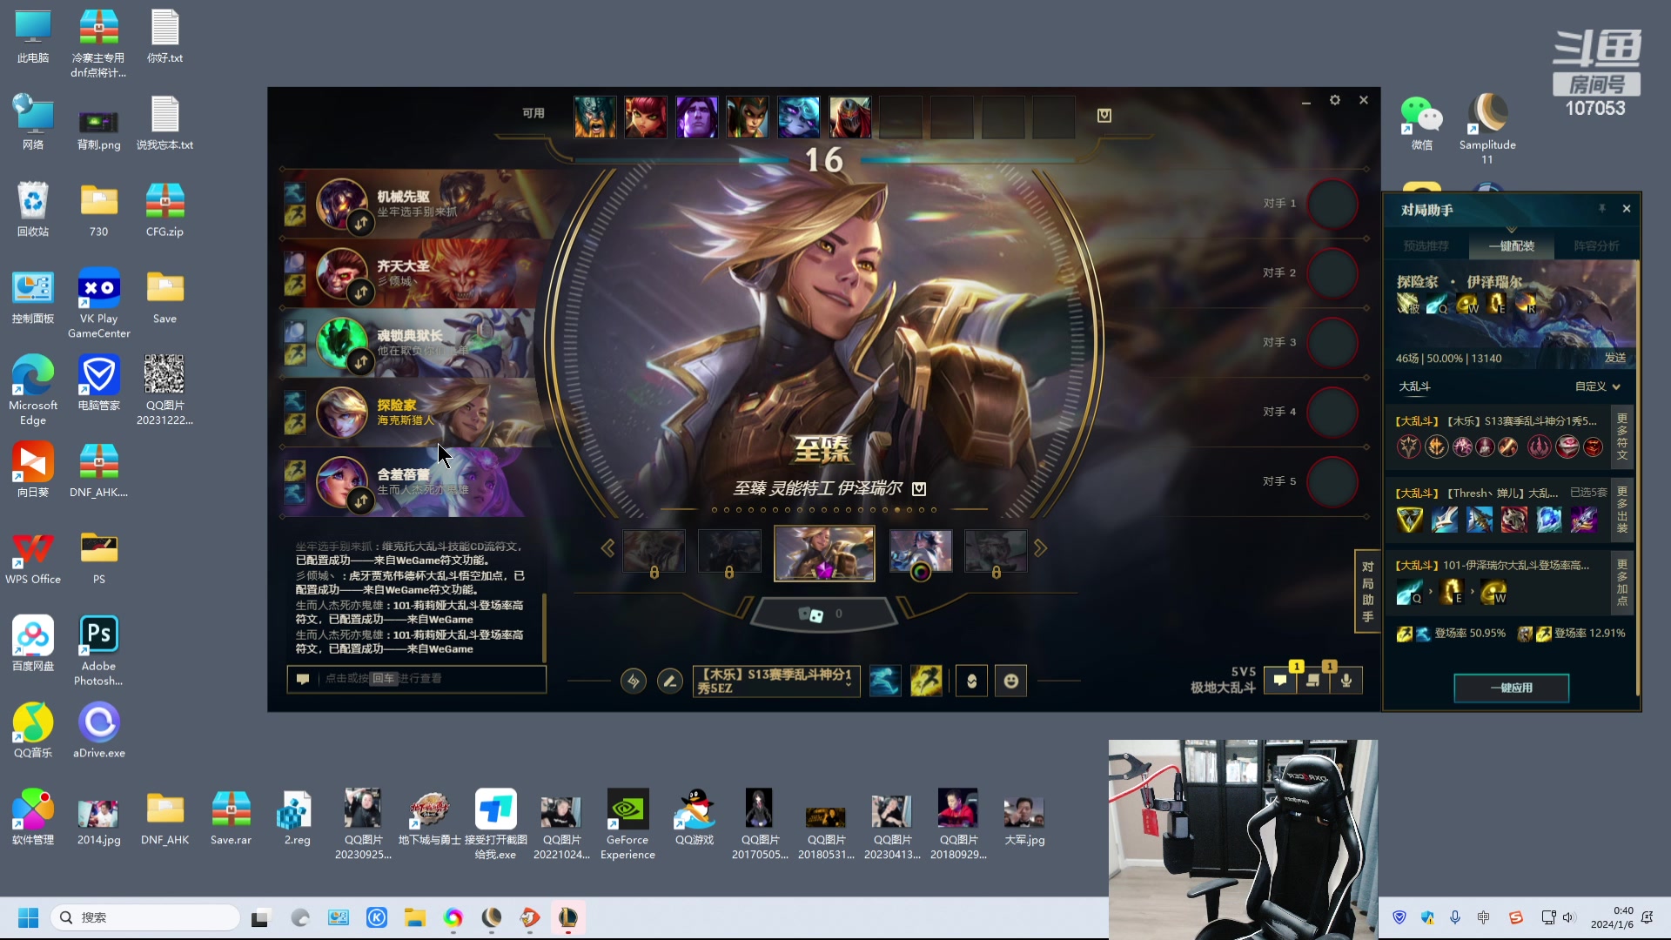Open the system tray volume icon
The width and height of the screenshot is (1671, 940).
(x=1569, y=917)
